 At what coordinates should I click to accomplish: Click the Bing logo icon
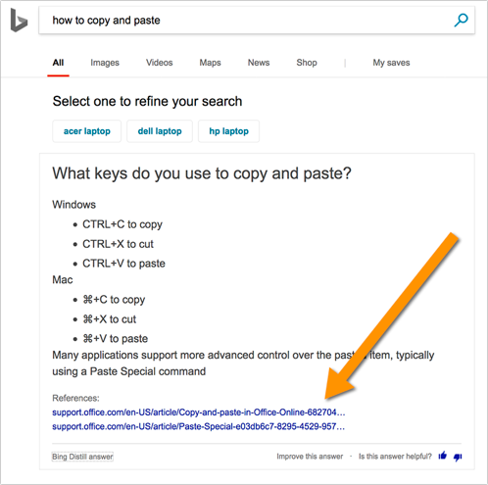[x=19, y=21]
